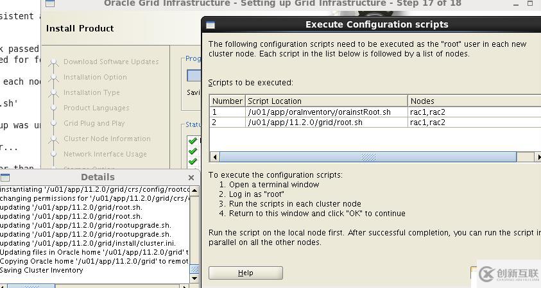Click the scripts table left scroll arrow
Image resolution: width=541 pixels, height=288 pixels.
coord(215,157)
